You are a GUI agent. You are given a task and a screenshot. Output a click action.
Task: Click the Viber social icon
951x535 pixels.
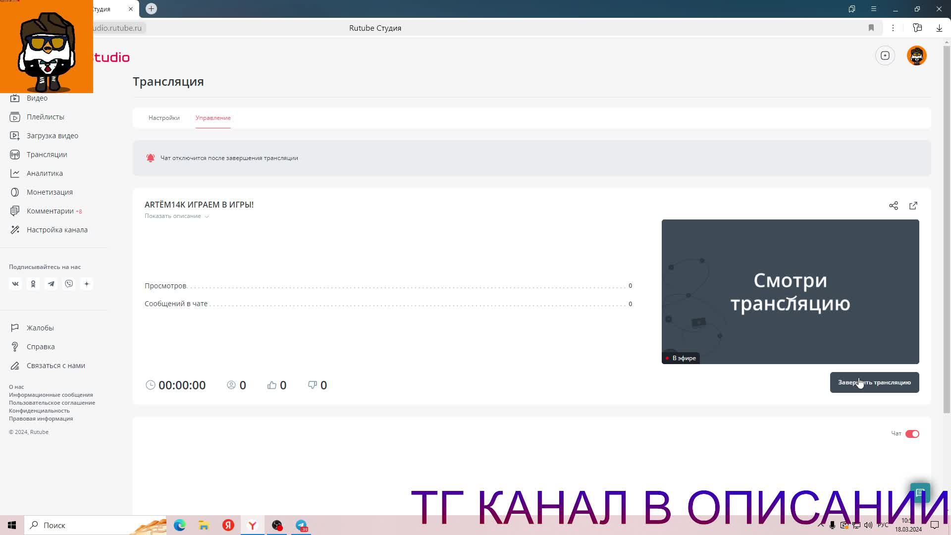tap(69, 284)
